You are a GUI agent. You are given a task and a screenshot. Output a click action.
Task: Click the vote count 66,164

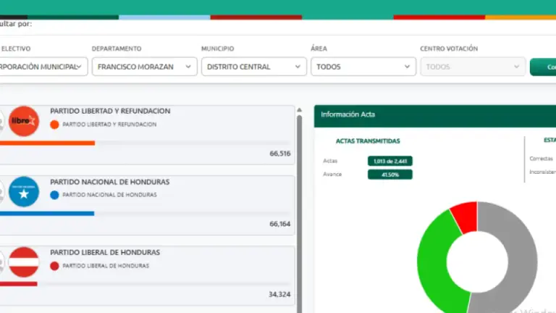point(279,224)
